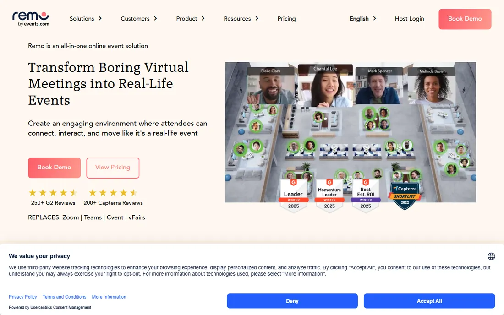Click Mark Spencer's video tile
This screenshot has height=315, width=504.
[x=378, y=86]
